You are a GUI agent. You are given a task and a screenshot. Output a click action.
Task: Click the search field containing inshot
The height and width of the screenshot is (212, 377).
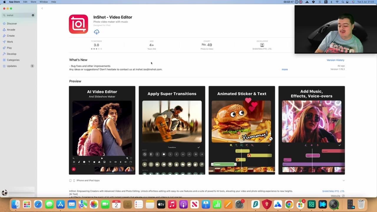click(18, 15)
